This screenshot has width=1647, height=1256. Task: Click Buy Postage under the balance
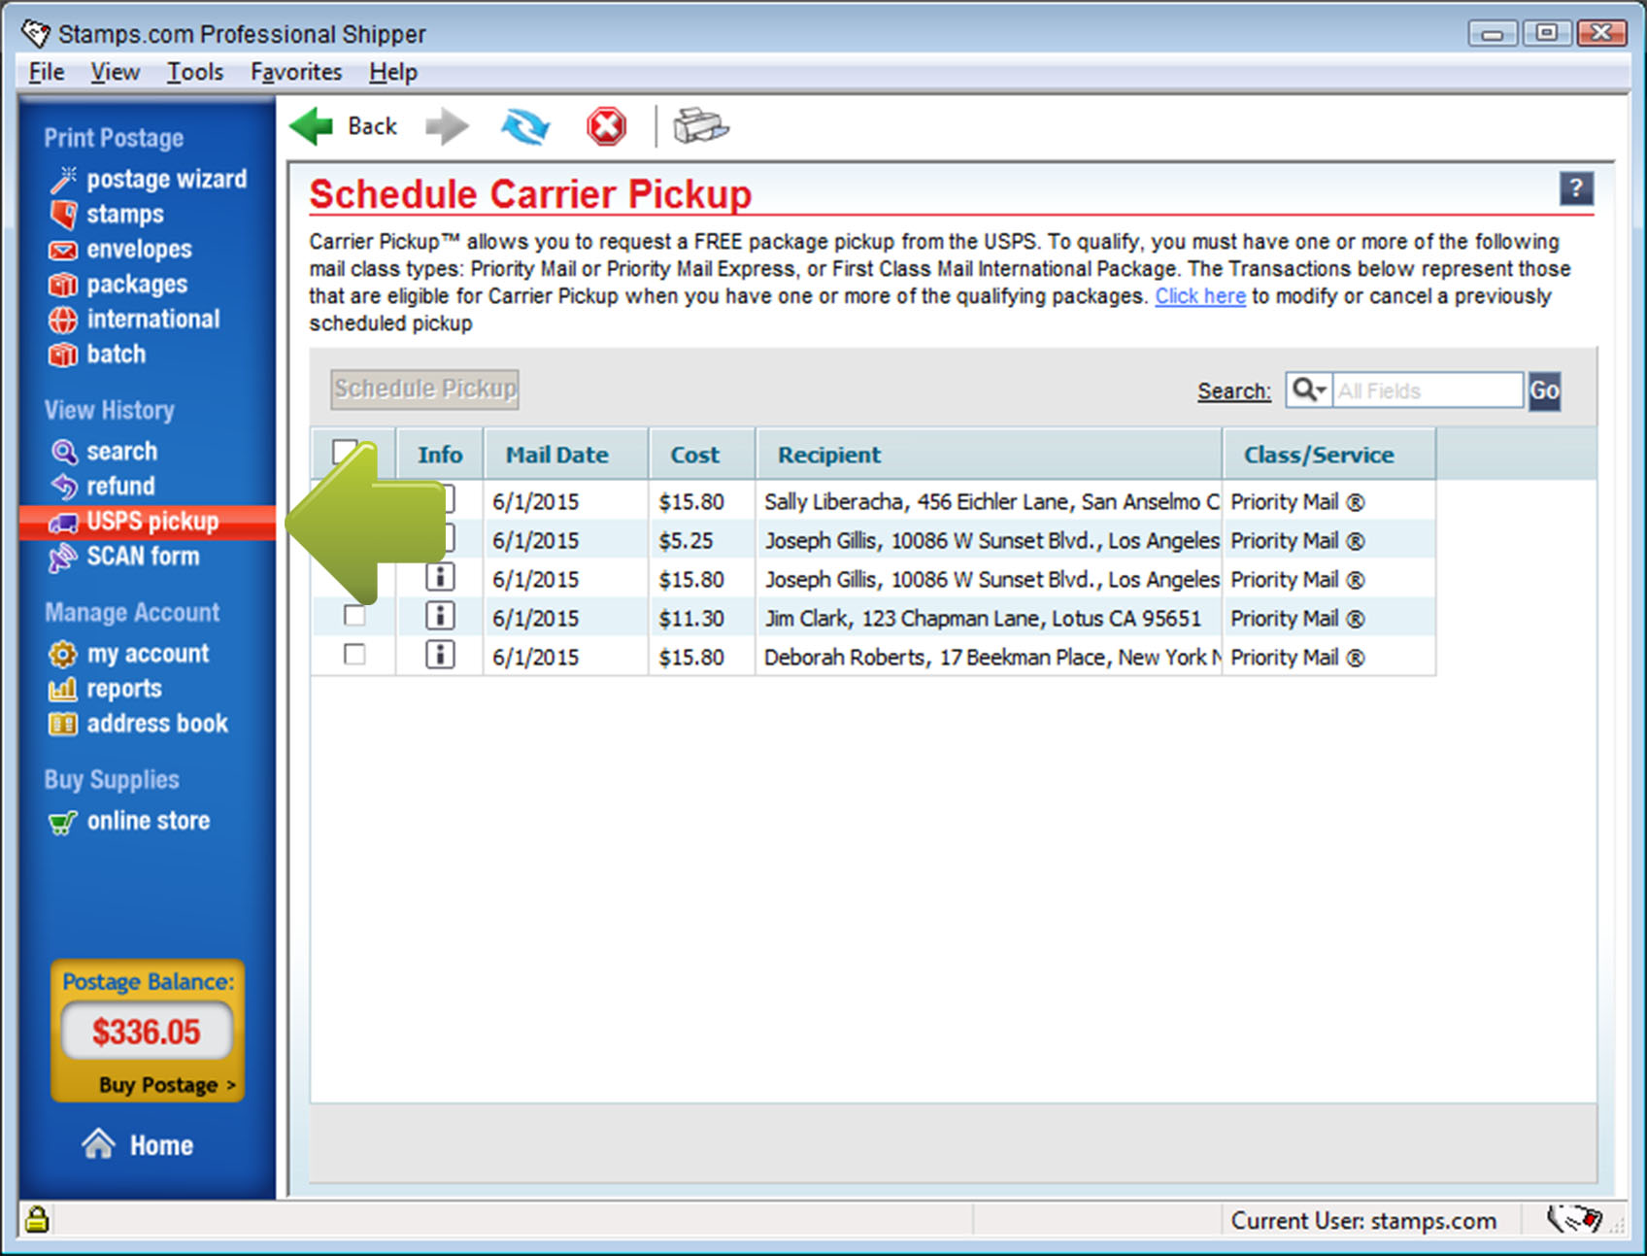tap(166, 1085)
